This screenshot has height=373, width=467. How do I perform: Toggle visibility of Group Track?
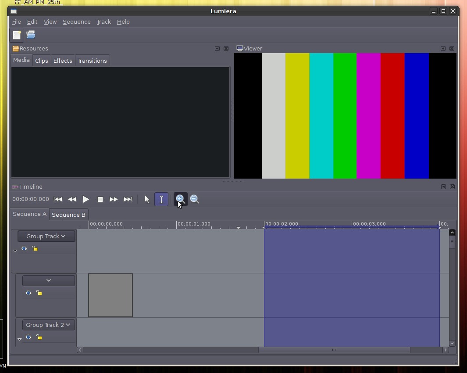coord(24,249)
